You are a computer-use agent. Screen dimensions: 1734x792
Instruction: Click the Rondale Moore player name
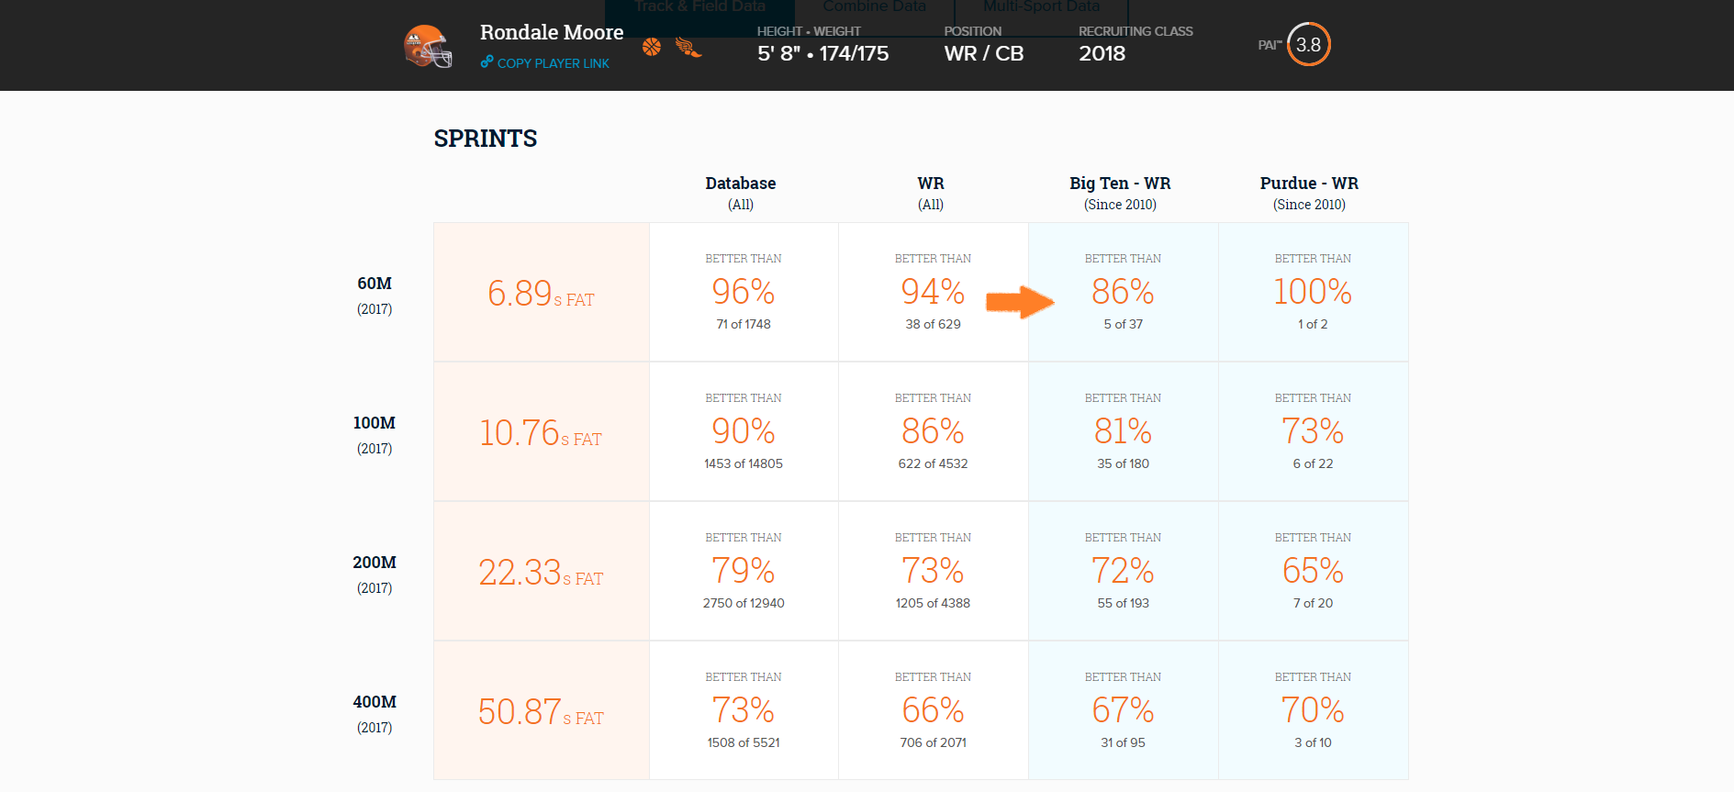point(552,32)
